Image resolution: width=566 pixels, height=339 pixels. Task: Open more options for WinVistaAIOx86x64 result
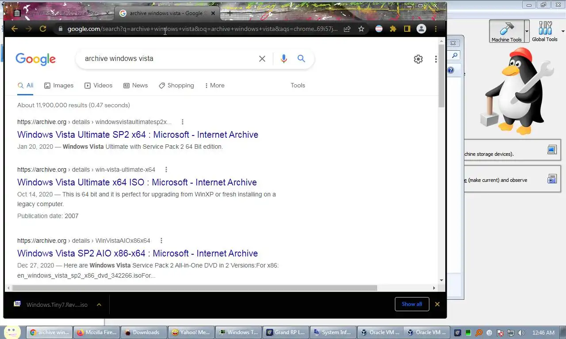(x=161, y=241)
